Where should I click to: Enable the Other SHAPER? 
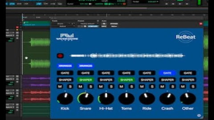(x=188, y=80)
